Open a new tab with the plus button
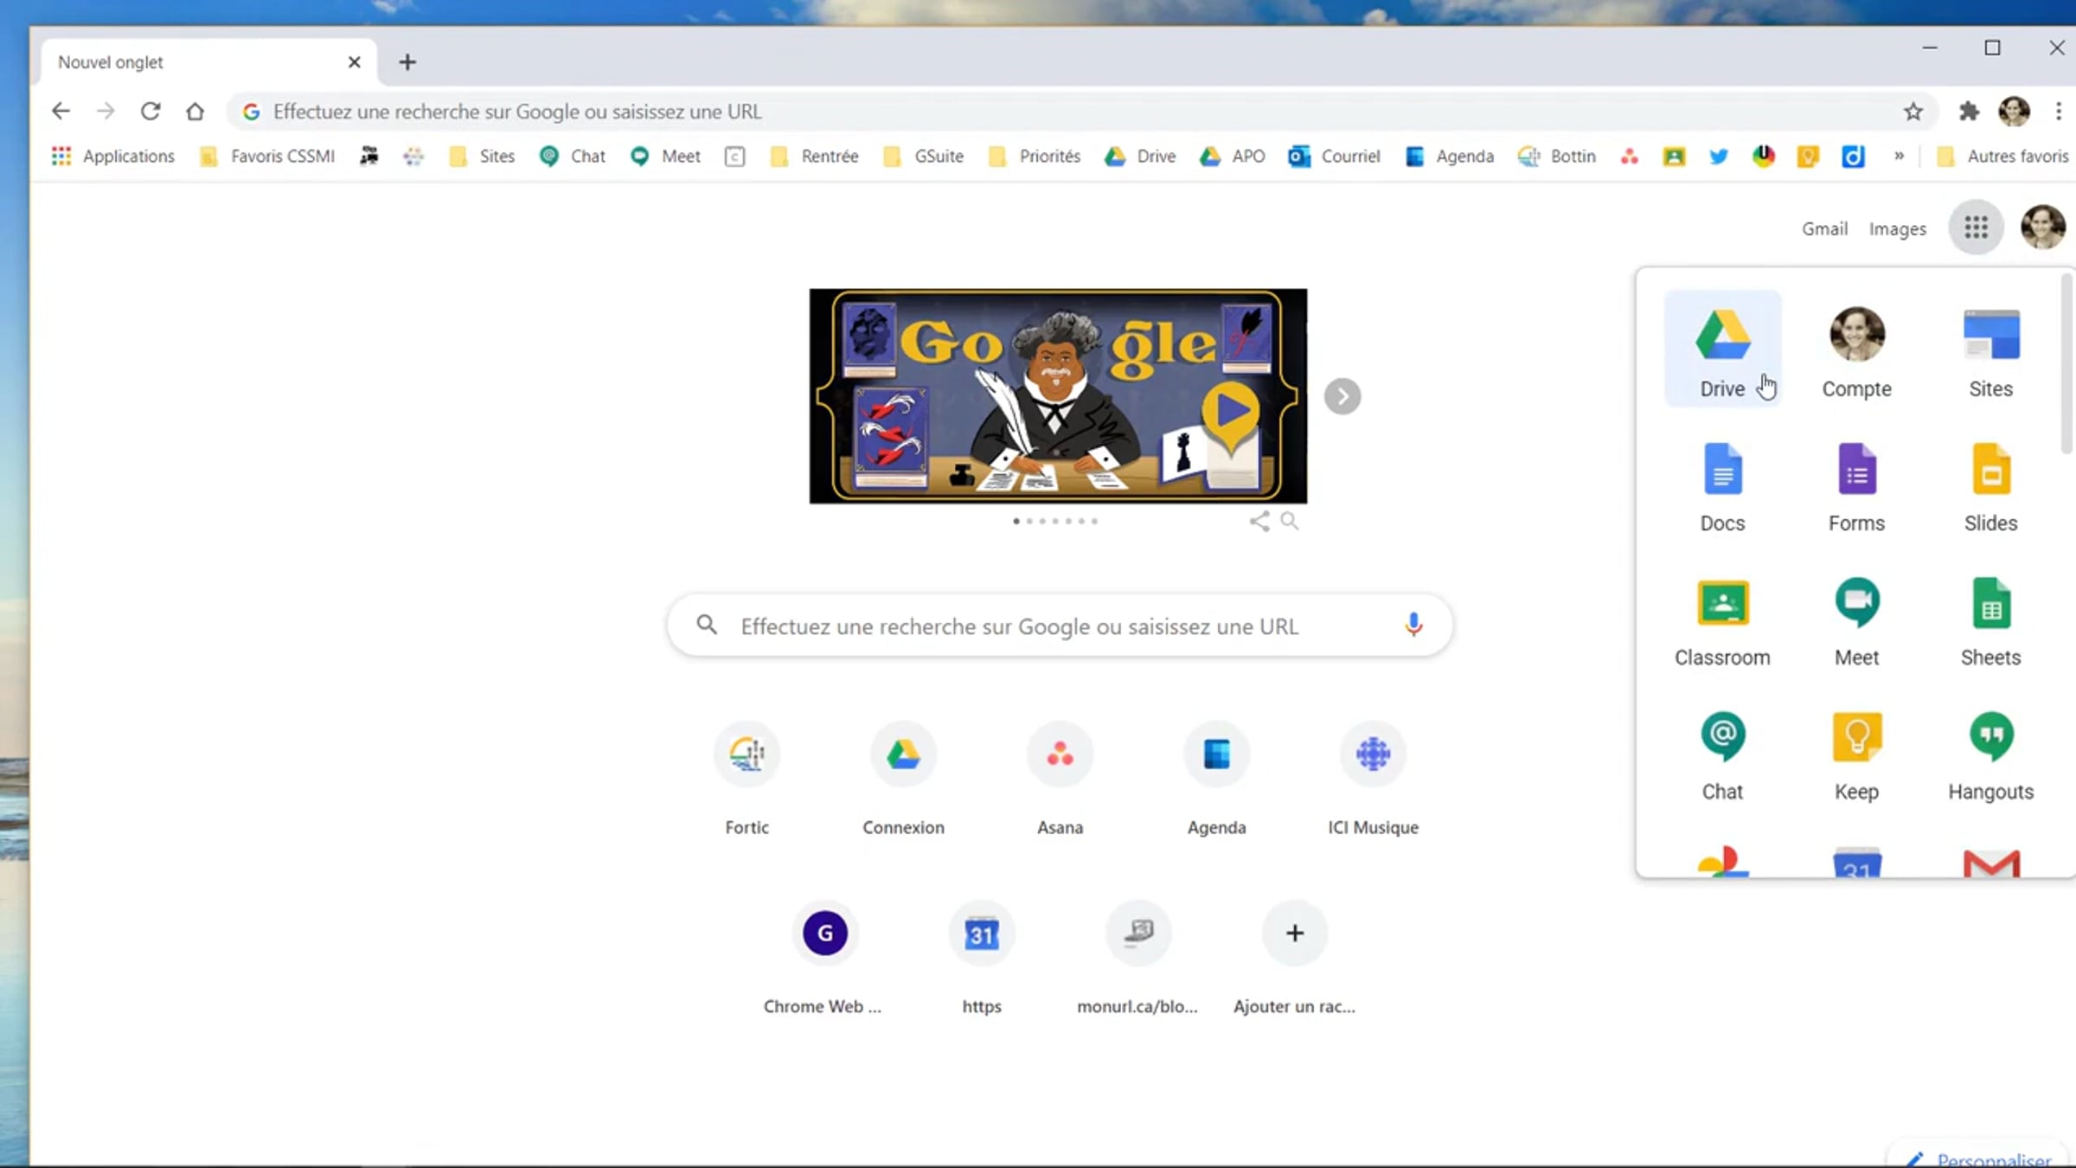 point(407,62)
